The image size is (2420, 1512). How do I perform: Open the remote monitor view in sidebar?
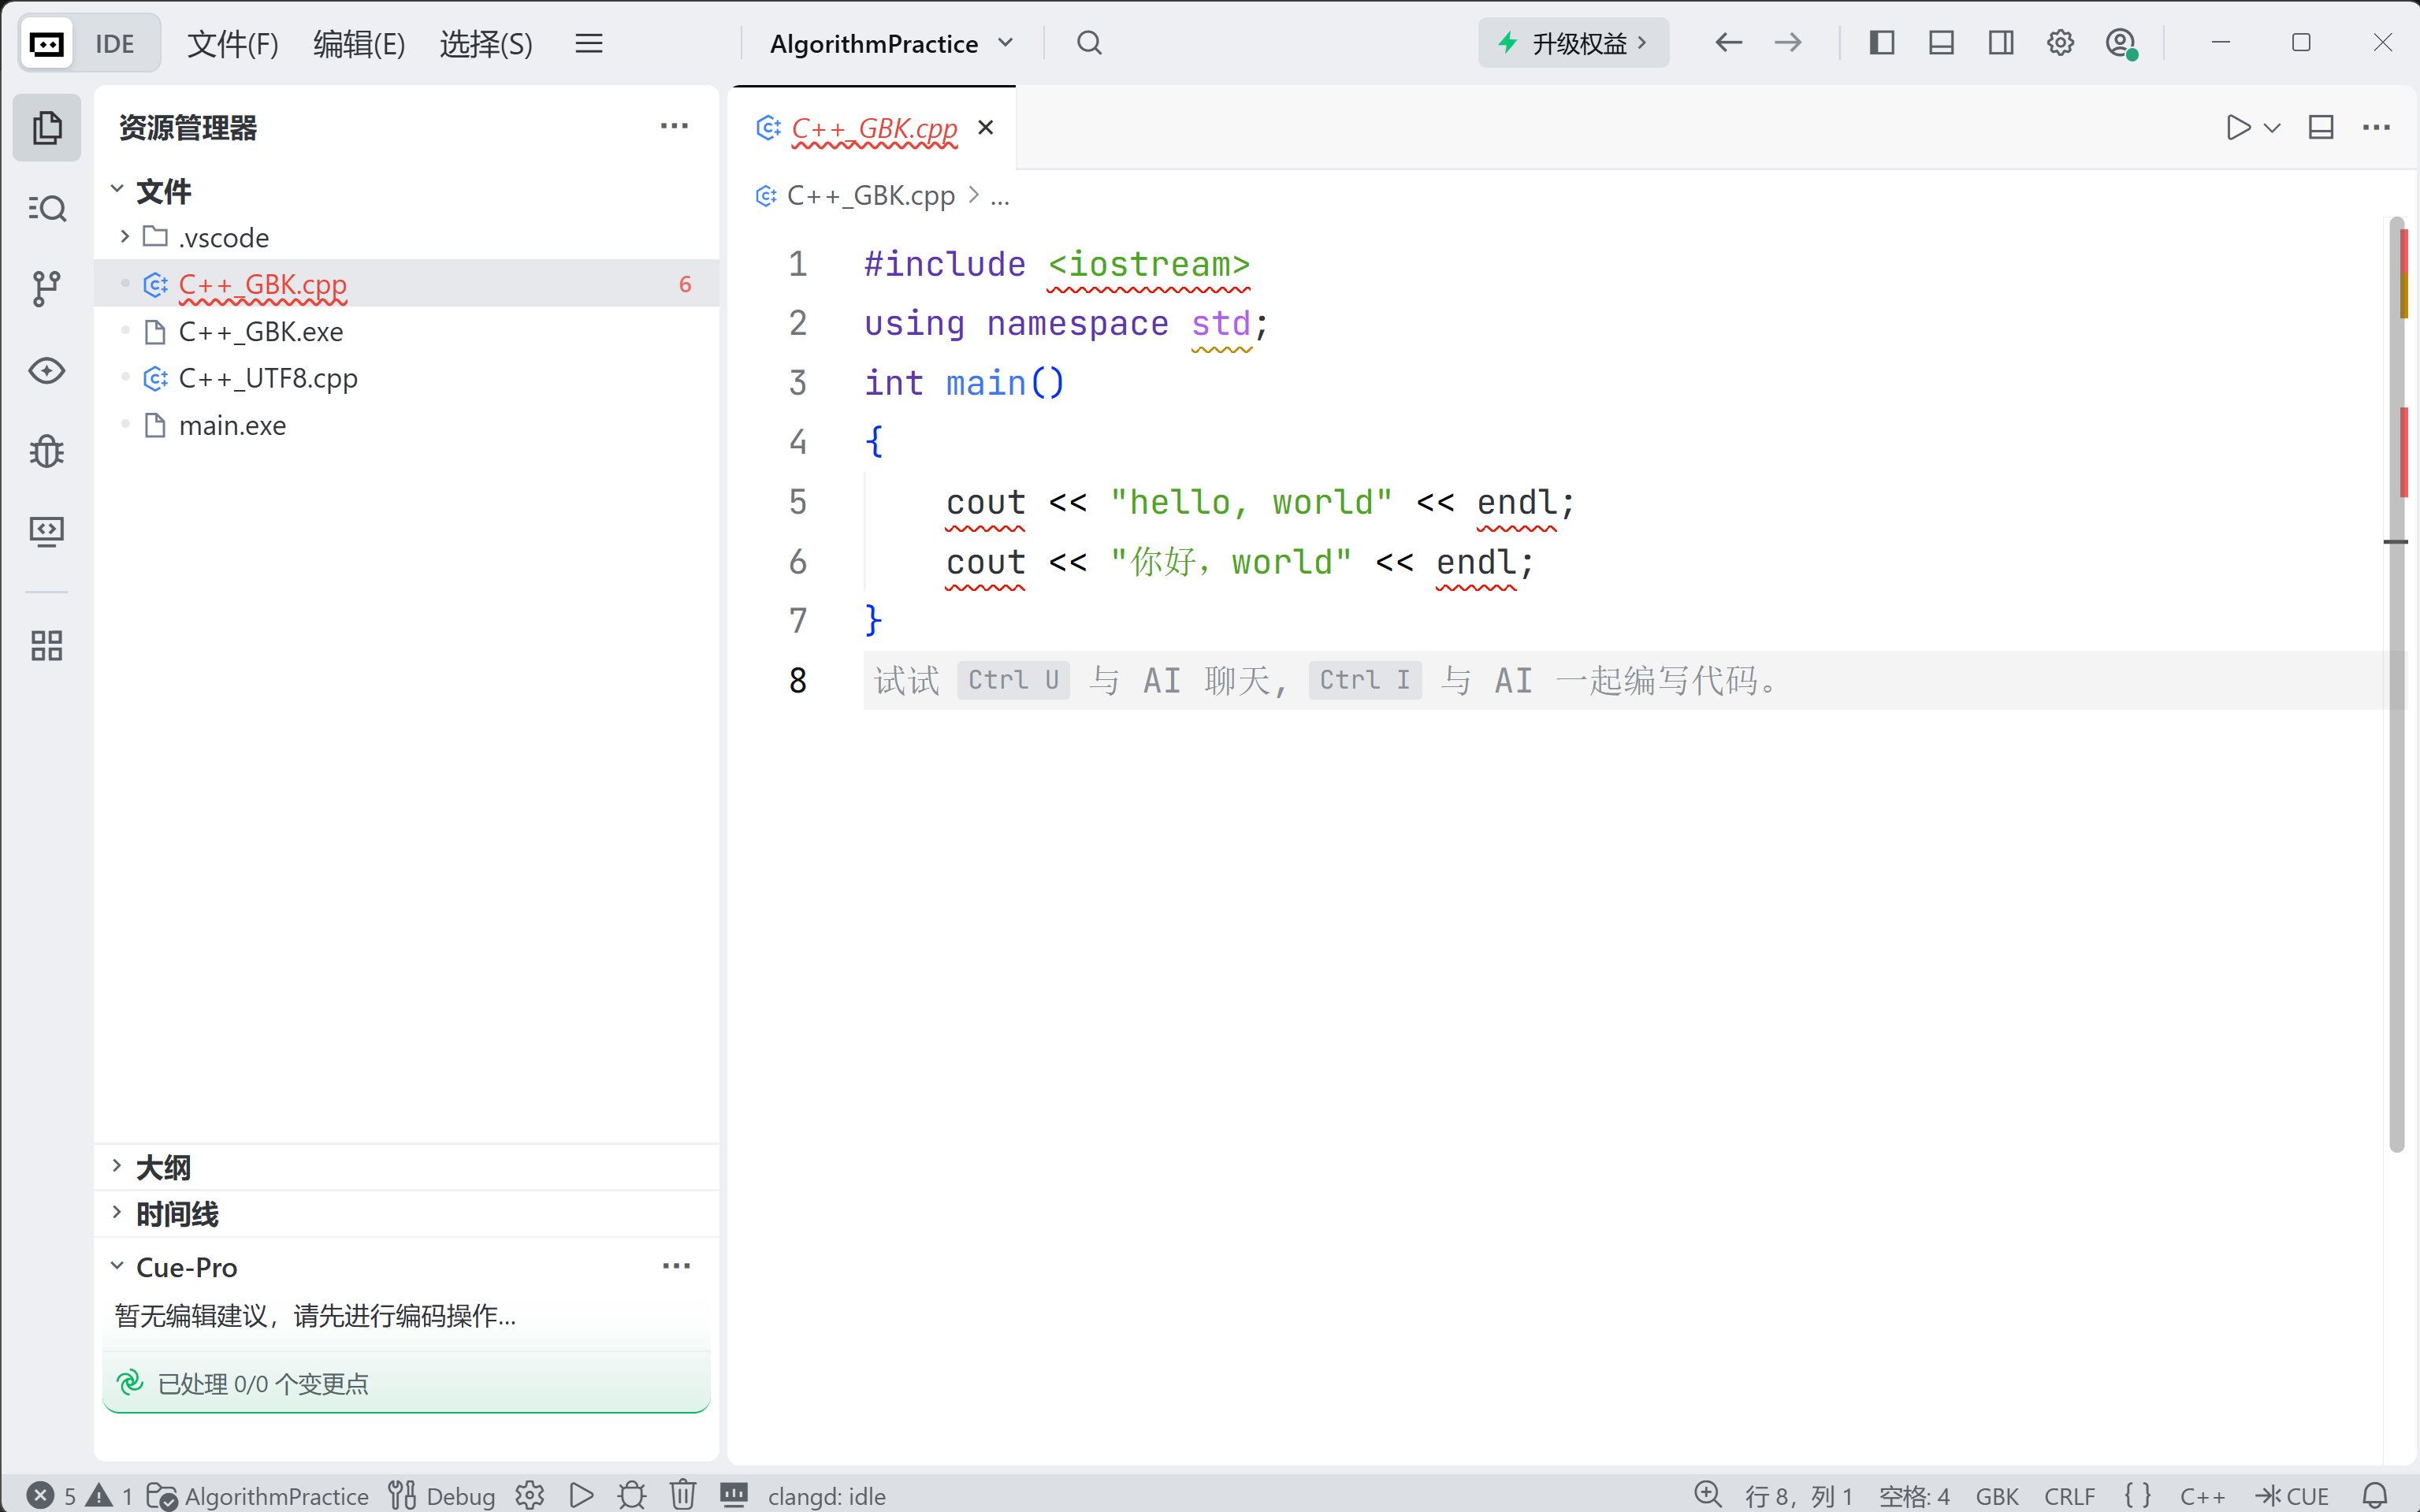pyautogui.click(x=47, y=530)
